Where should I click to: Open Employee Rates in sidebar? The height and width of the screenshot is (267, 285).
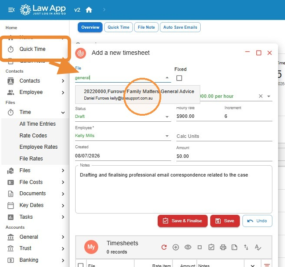coord(38,147)
